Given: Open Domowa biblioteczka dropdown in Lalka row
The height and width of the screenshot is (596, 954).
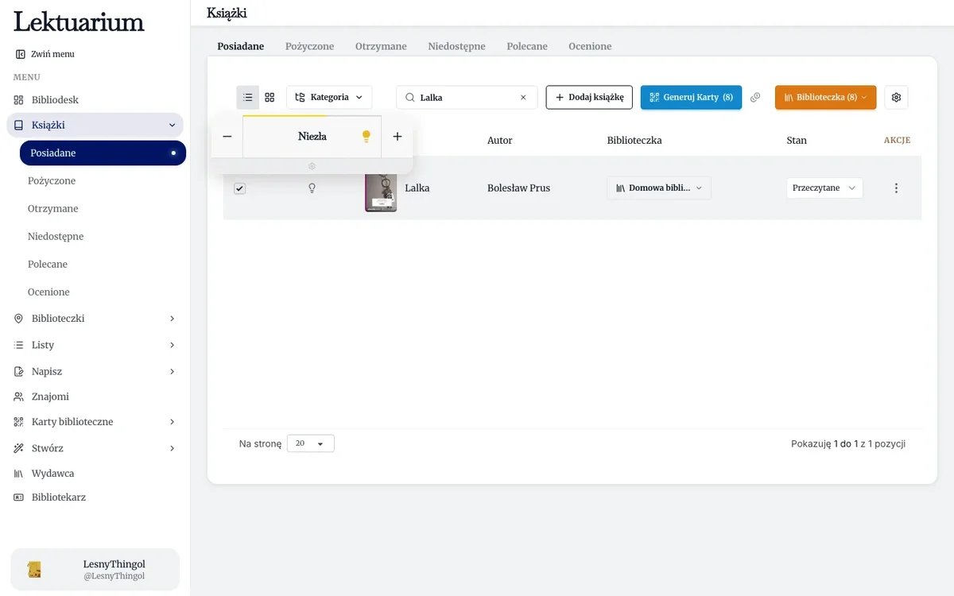Looking at the screenshot, I should click(659, 188).
